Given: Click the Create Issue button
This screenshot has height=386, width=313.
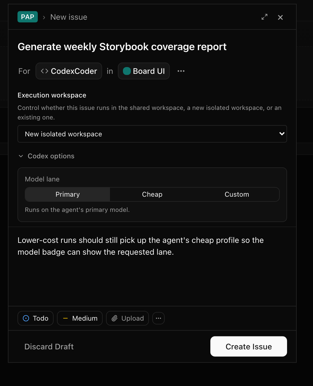Looking at the screenshot, I should pos(249,346).
